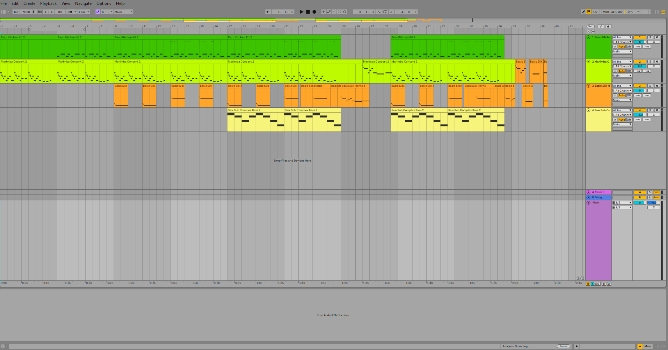
Task: Toggle the Loop switch icon
Action: [x=385, y=12]
